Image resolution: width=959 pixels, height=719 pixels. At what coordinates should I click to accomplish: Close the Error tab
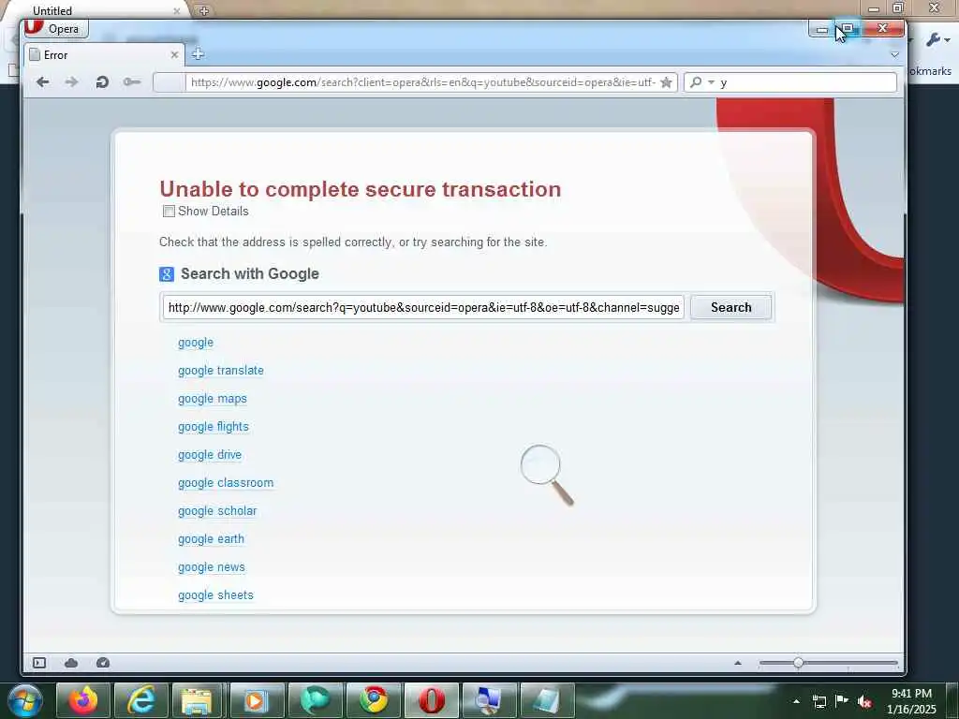pyautogui.click(x=174, y=55)
